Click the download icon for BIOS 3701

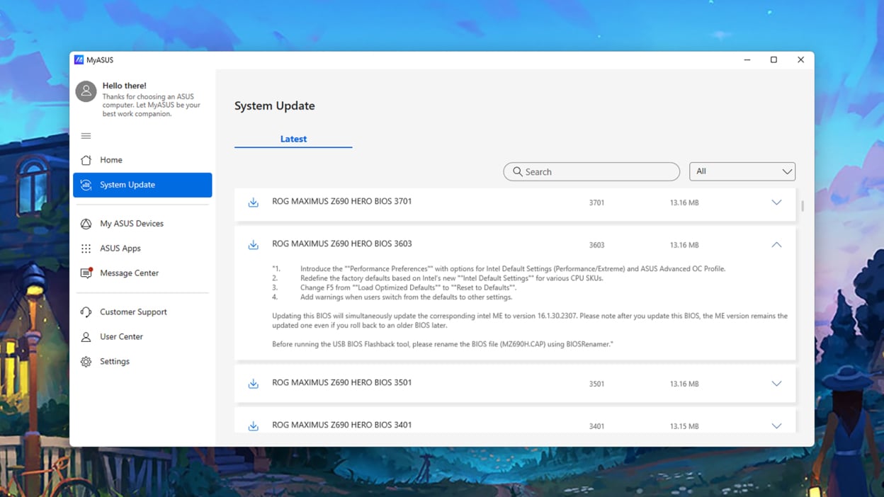(254, 202)
